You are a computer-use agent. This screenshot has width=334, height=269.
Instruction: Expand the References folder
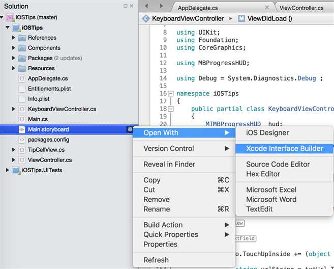point(13,38)
